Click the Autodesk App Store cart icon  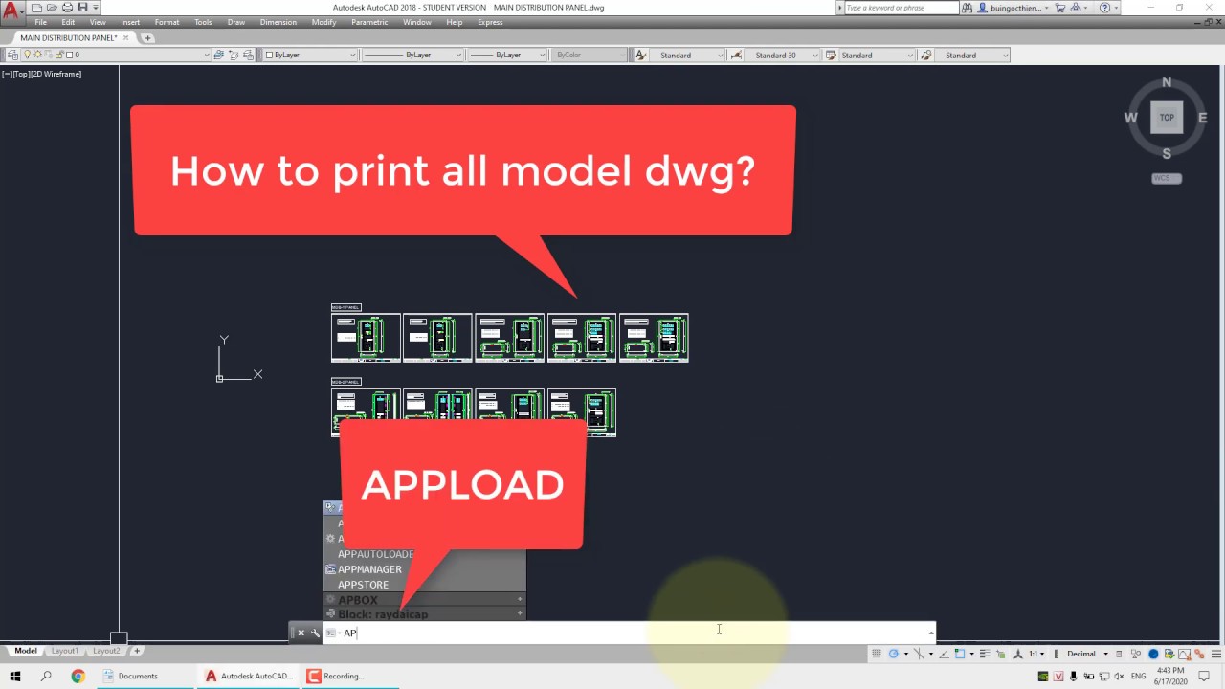(1061, 8)
